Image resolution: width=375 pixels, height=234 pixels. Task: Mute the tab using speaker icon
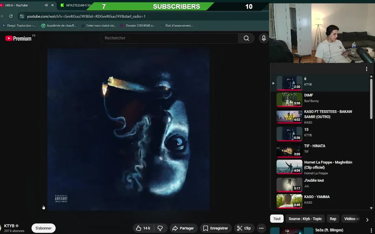46,5
